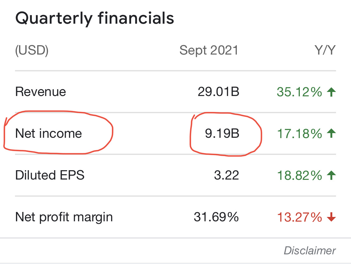This screenshot has width=351, height=264.
Task: Click the circled 9.19B net income value
Action: coord(222,134)
